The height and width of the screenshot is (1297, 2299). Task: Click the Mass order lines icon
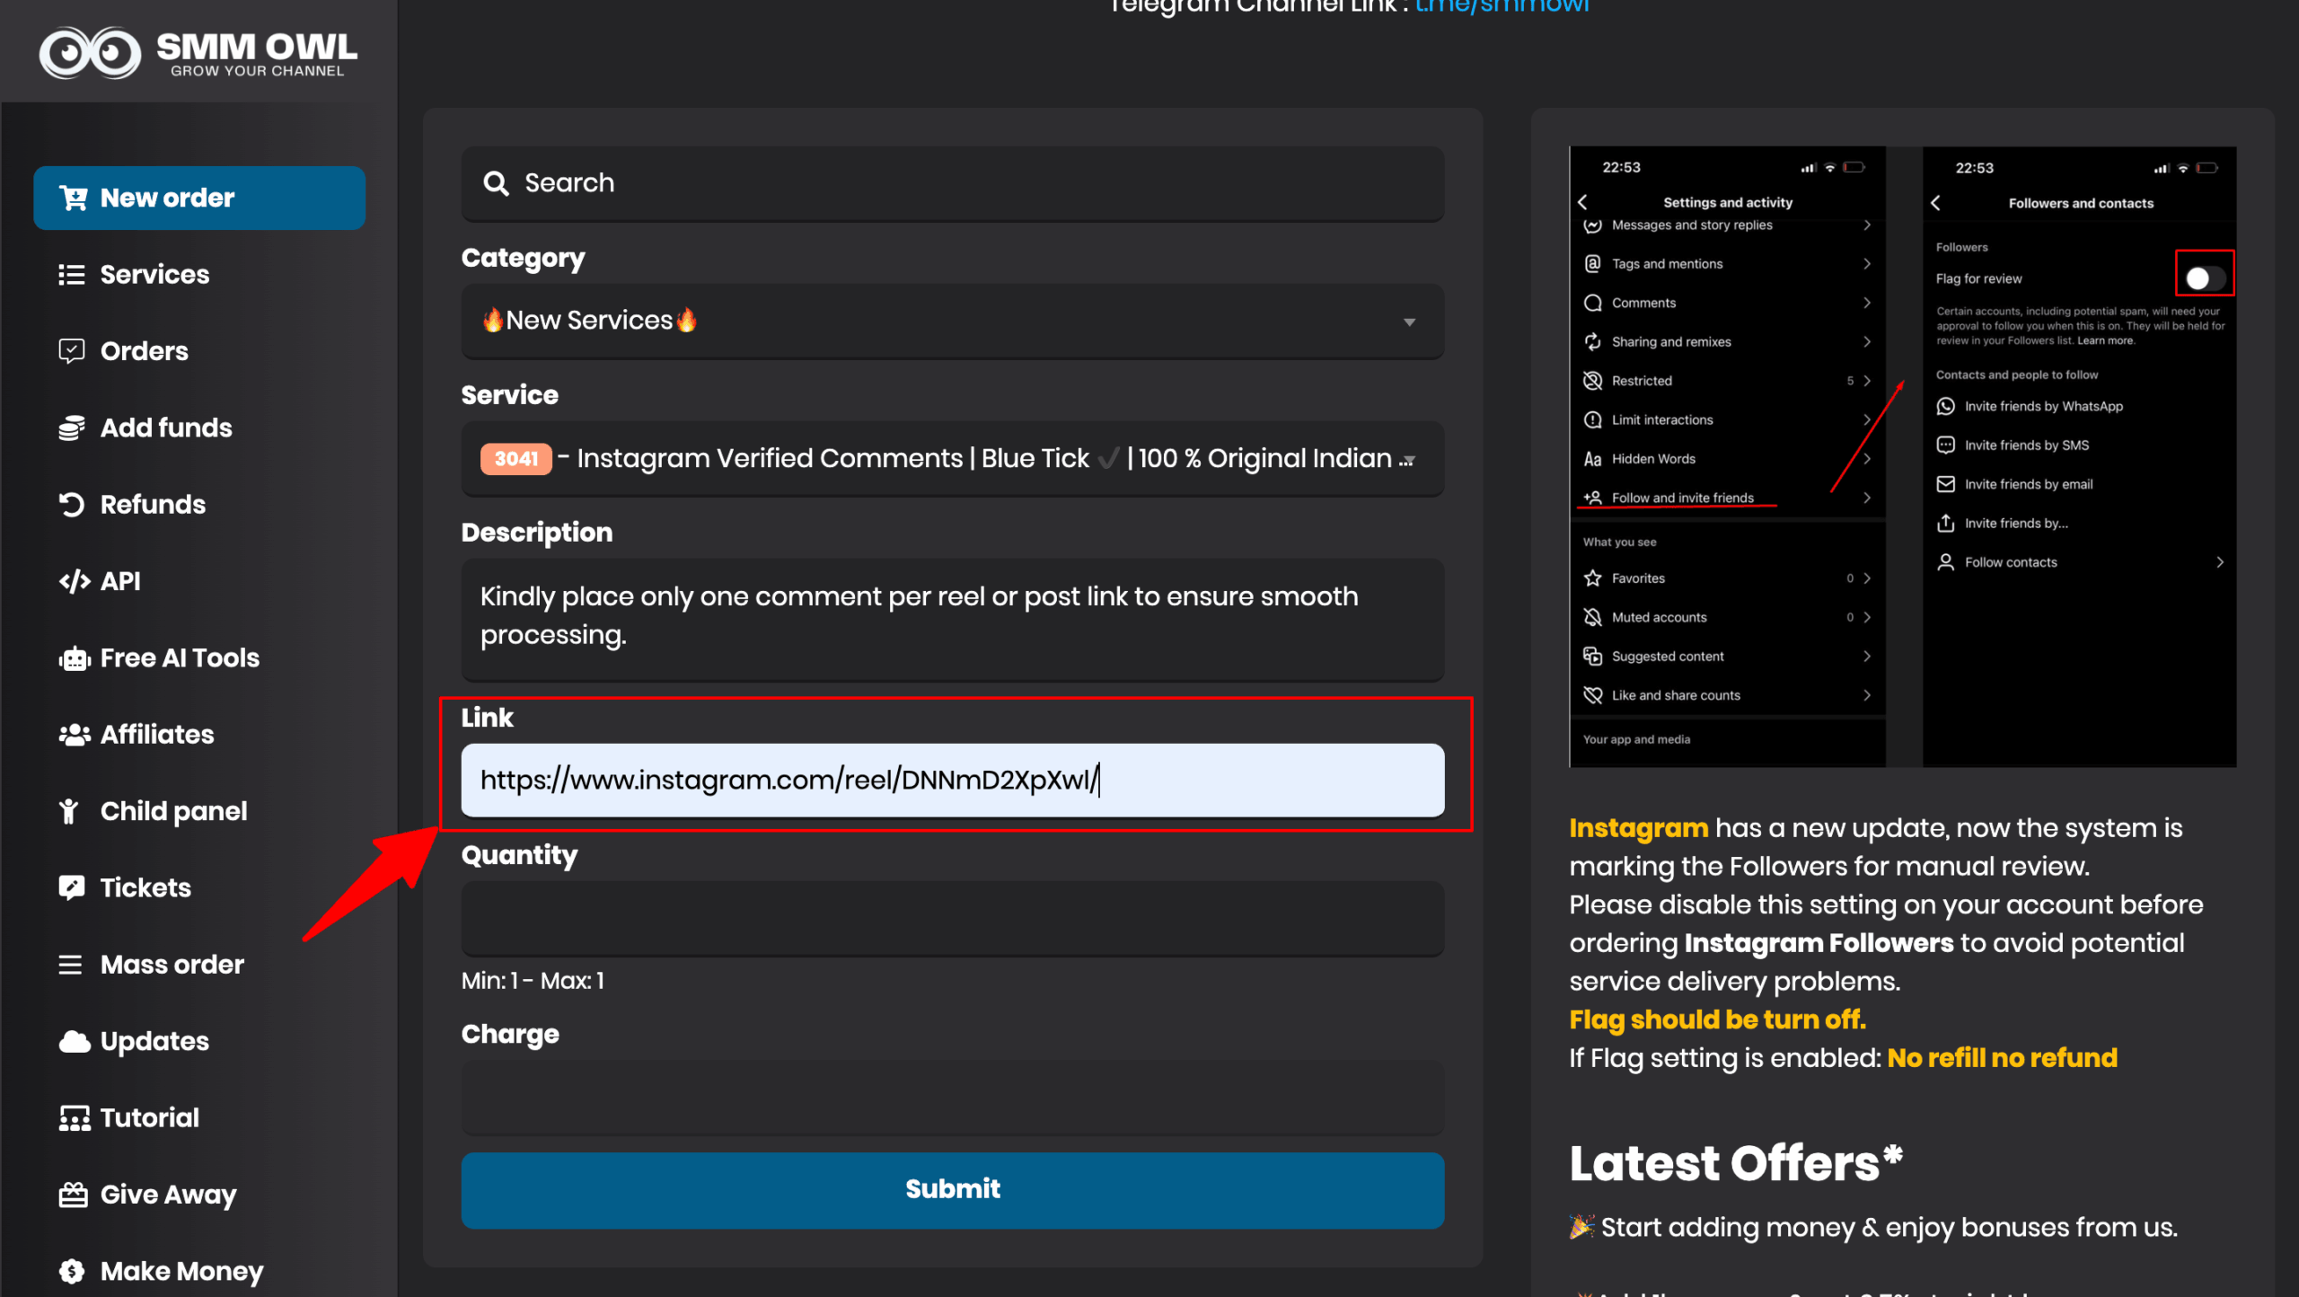pos(71,965)
